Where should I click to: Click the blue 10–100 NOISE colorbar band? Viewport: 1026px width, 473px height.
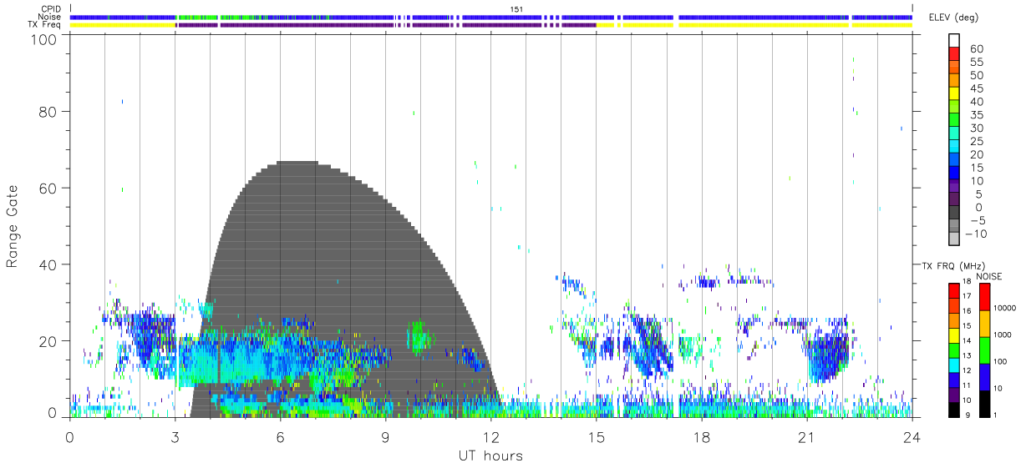[984, 375]
